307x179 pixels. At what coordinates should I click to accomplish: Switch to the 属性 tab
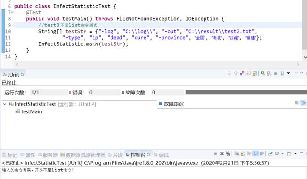pos(28,155)
